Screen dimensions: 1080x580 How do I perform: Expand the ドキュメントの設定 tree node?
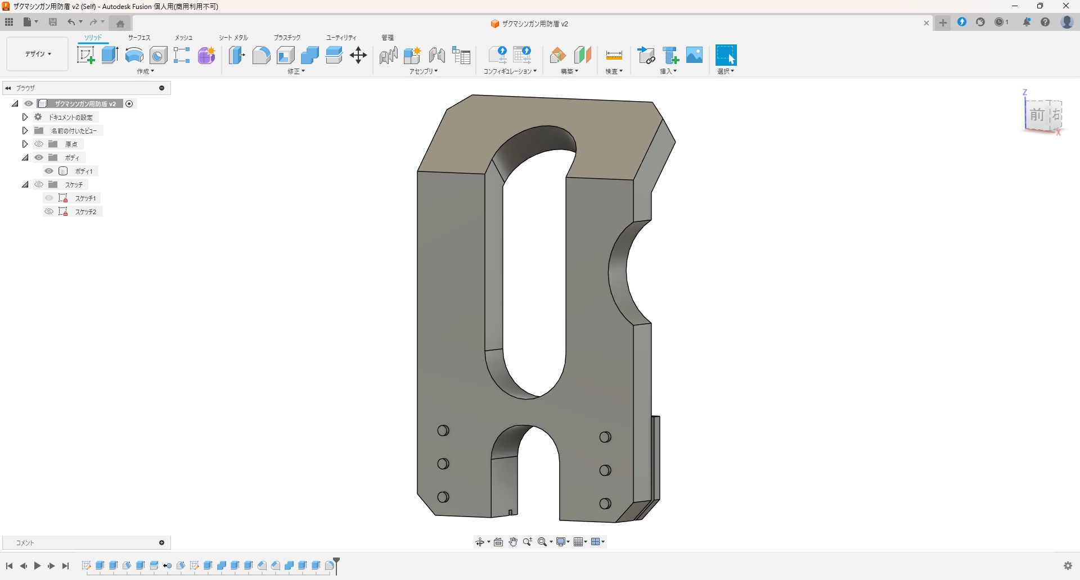tap(25, 117)
